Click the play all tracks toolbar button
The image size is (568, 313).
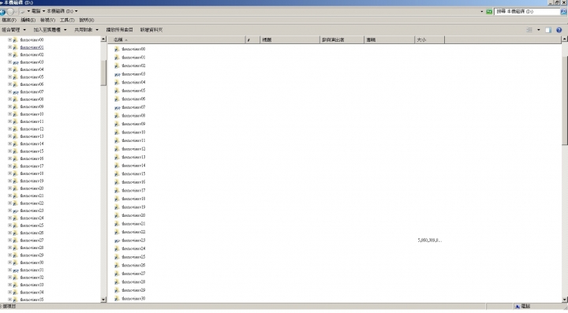[x=120, y=30]
